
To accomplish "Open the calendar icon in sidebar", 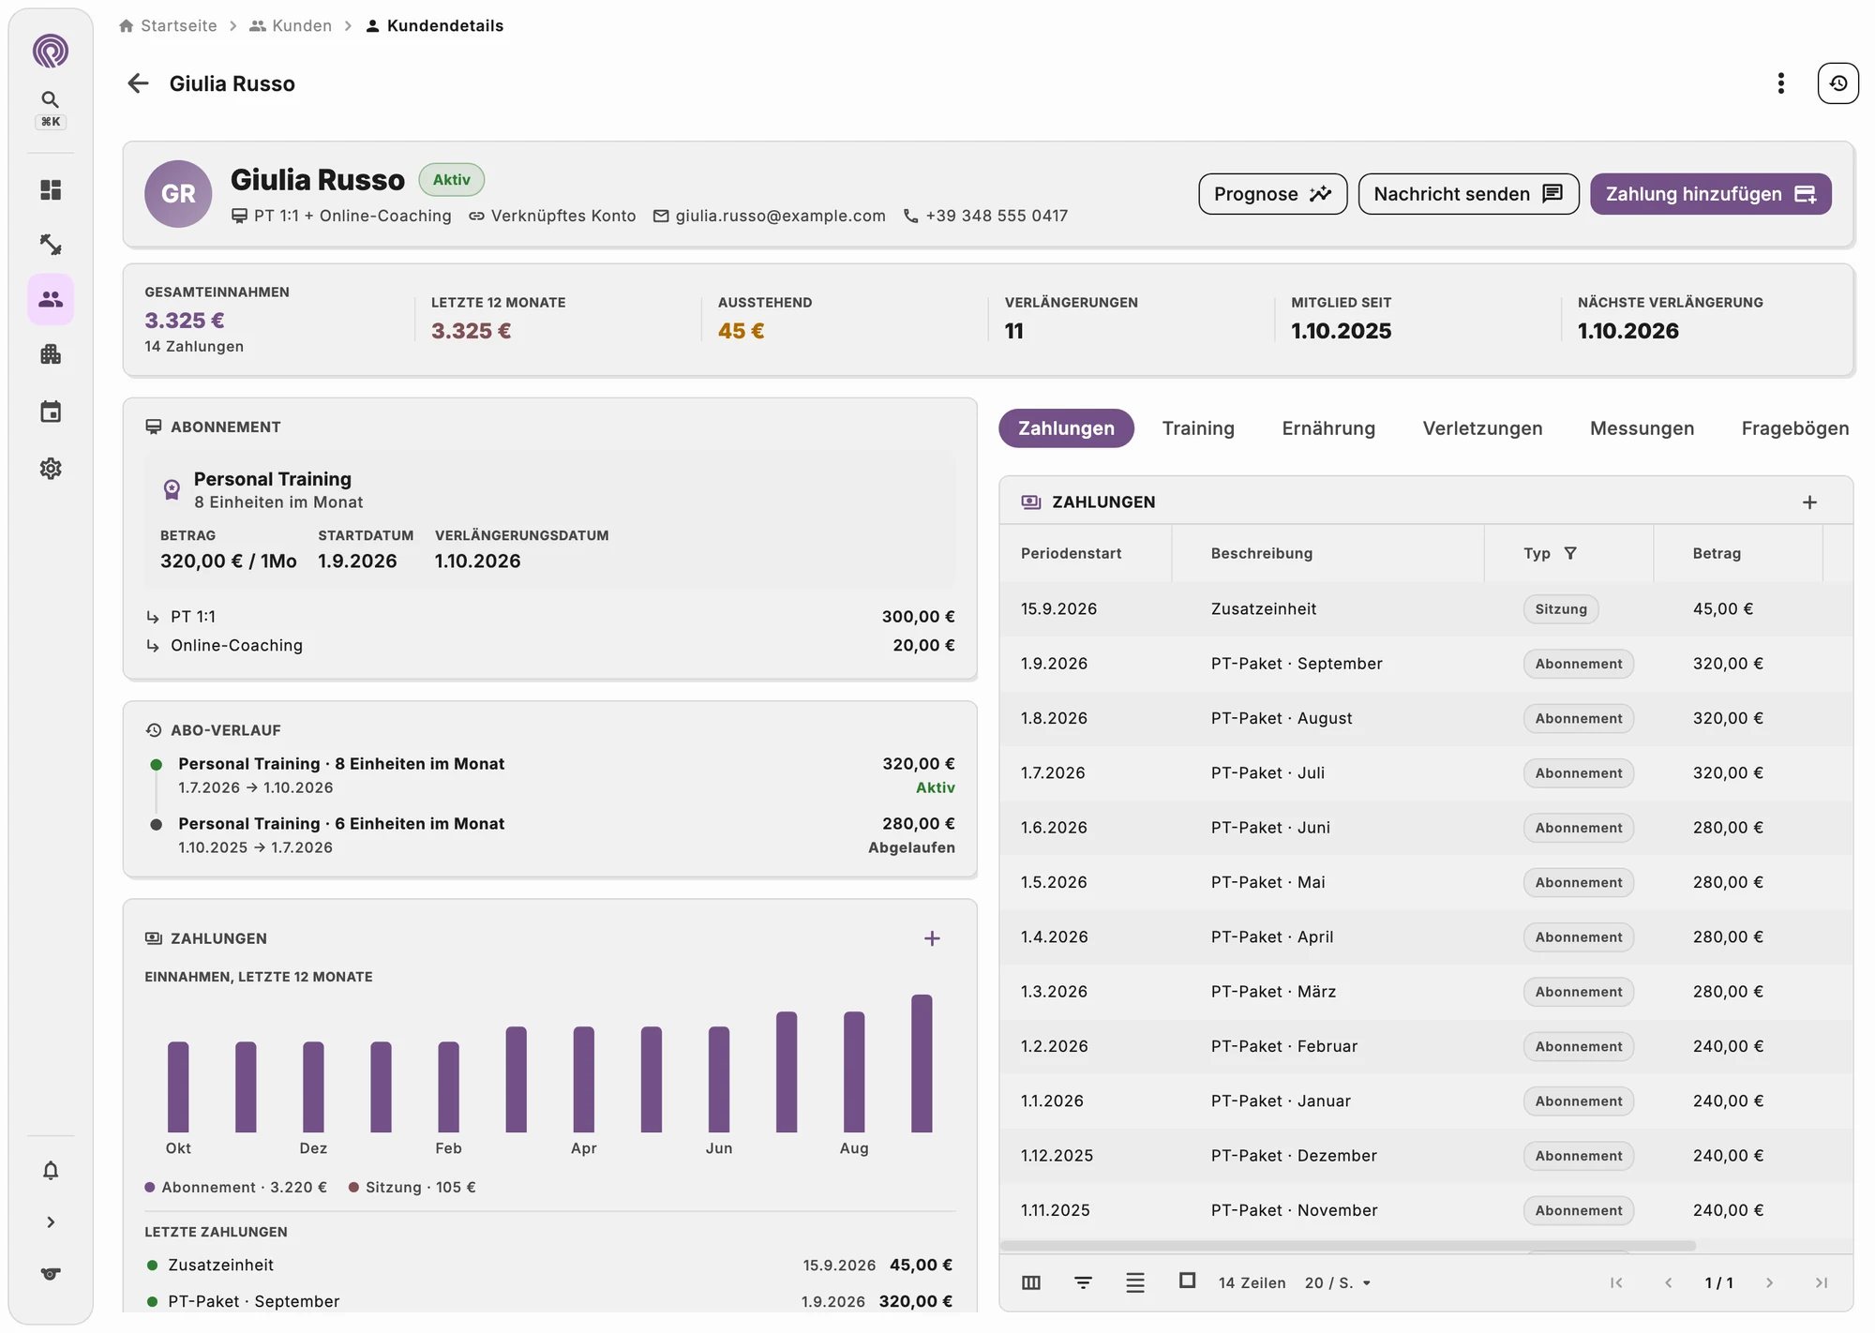I will click(51, 412).
